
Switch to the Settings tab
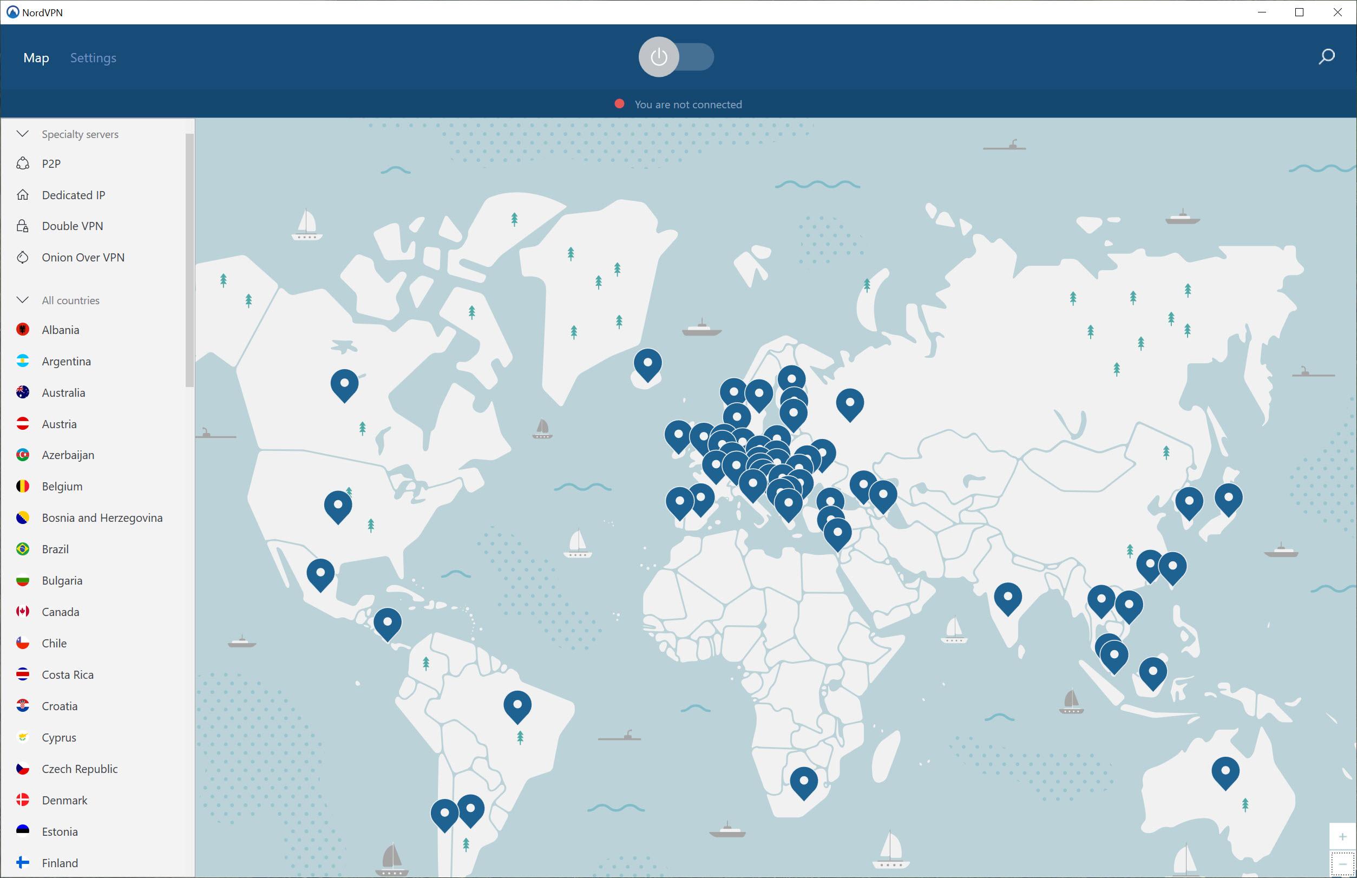(93, 57)
